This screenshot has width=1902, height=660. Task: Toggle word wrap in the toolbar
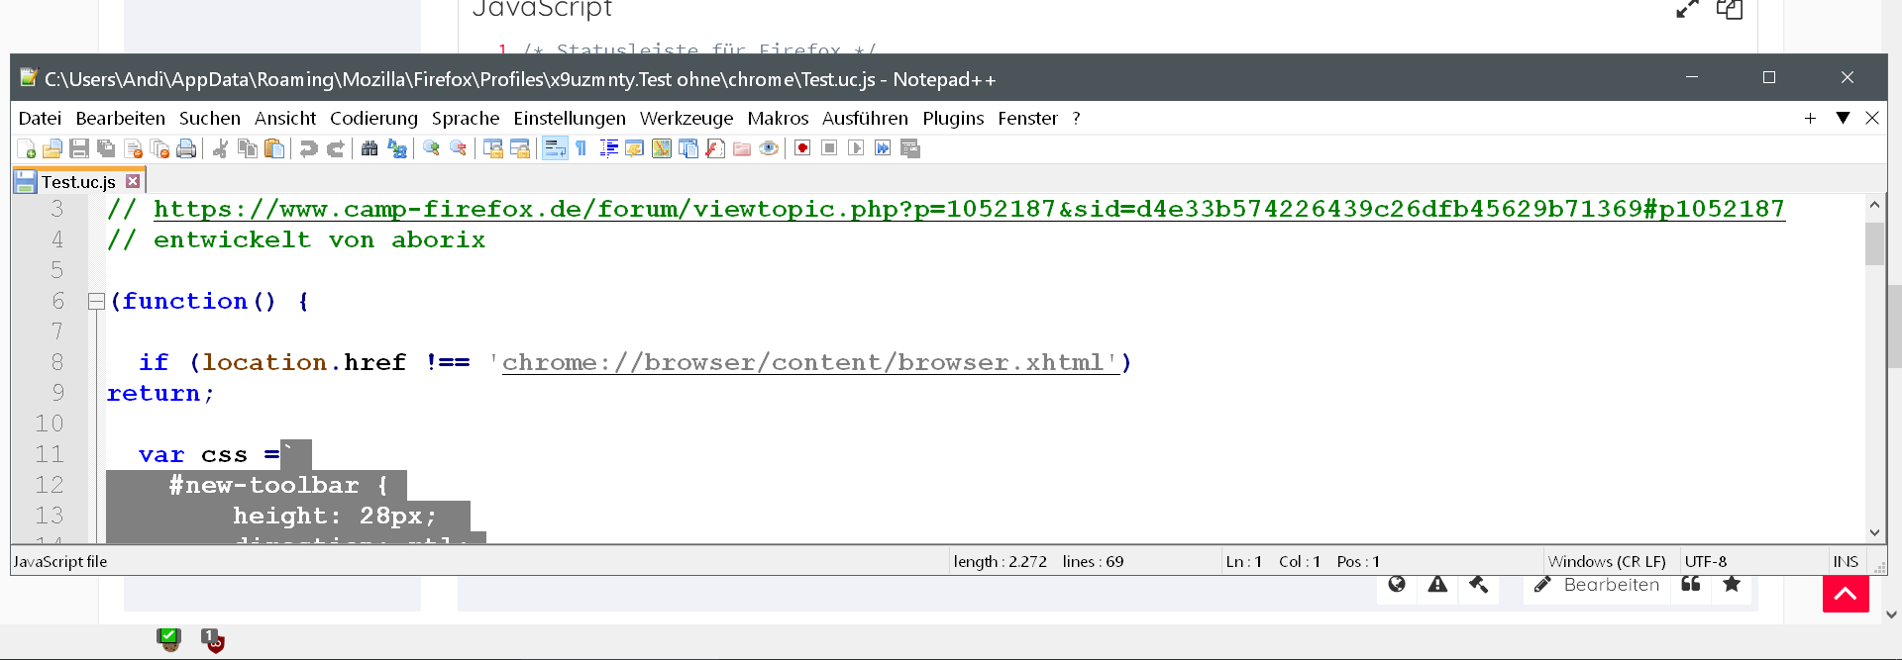[555, 148]
